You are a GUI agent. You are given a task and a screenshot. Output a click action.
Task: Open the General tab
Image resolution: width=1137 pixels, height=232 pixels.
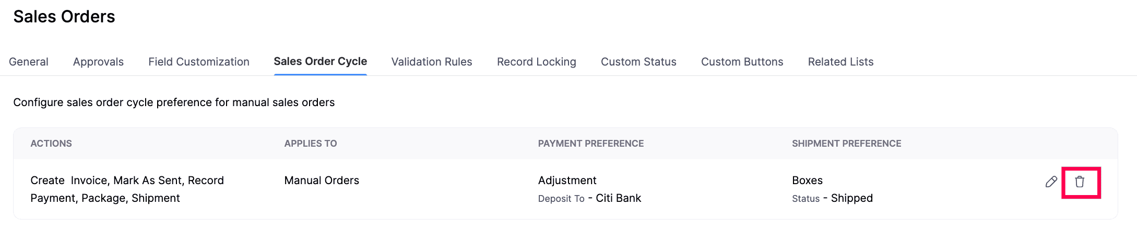click(x=29, y=62)
